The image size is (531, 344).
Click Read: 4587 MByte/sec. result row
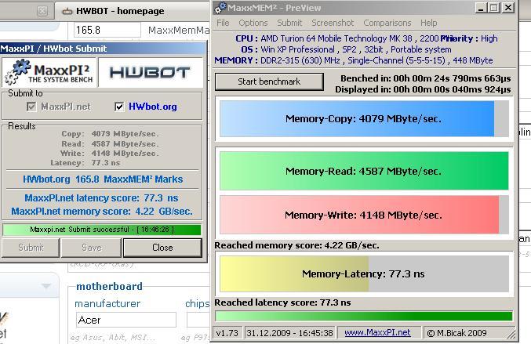(110, 143)
